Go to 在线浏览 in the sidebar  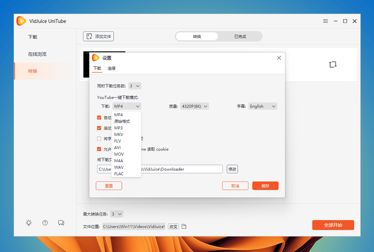(44, 54)
